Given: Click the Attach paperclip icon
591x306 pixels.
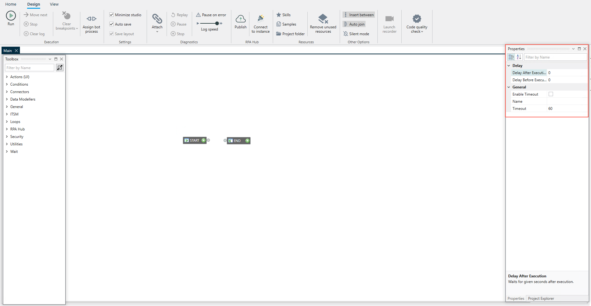Looking at the screenshot, I should tap(157, 19).
